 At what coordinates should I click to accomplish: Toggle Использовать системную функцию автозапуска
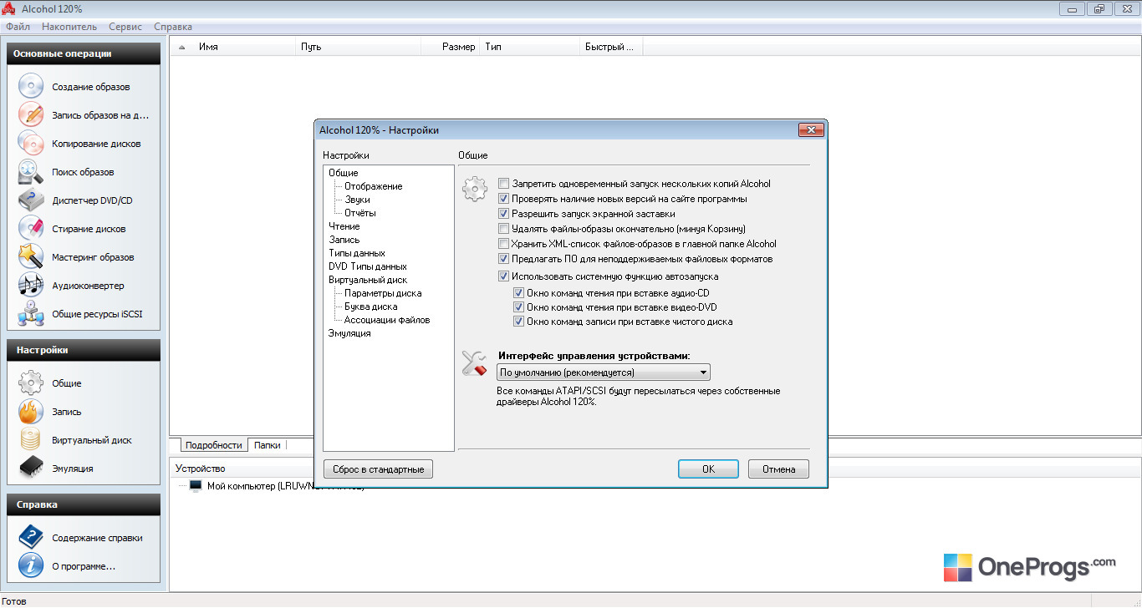pos(503,276)
